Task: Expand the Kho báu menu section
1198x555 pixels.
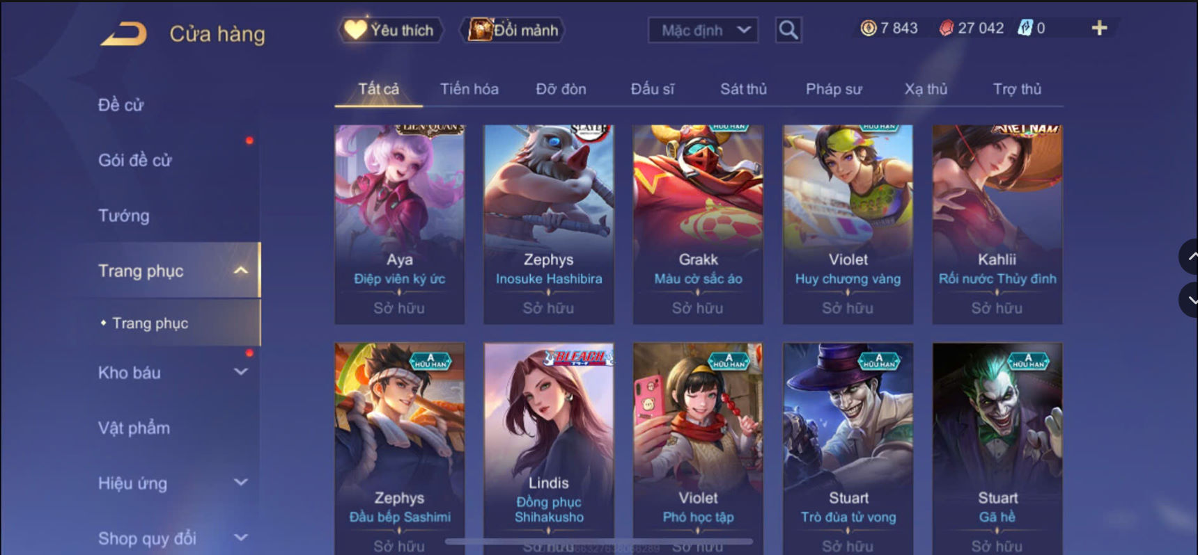Action: pyautogui.click(x=241, y=372)
